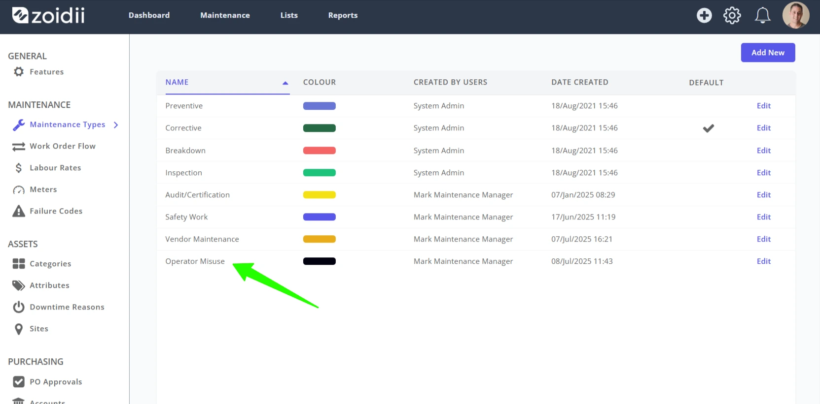The height and width of the screenshot is (404, 820).
Task: Open the plus quick-add icon
Action: tap(704, 15)
